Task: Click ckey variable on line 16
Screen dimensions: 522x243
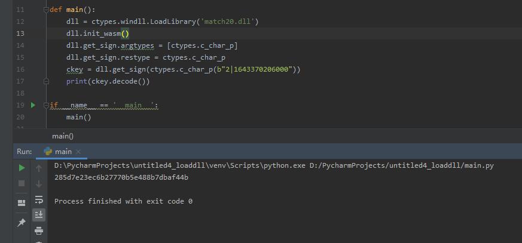Action: click(75, 69)
